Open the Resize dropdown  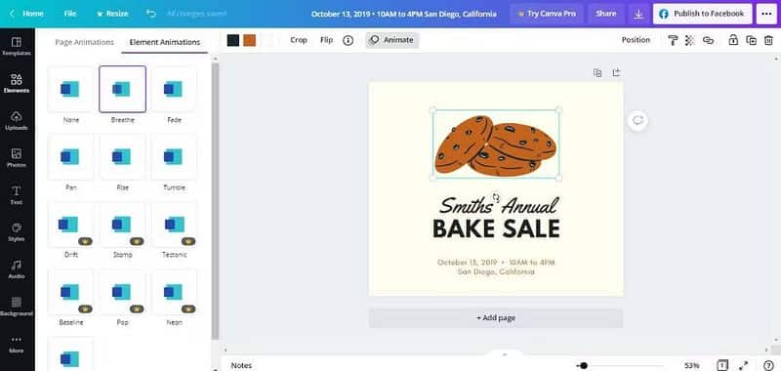coord(112,14)
